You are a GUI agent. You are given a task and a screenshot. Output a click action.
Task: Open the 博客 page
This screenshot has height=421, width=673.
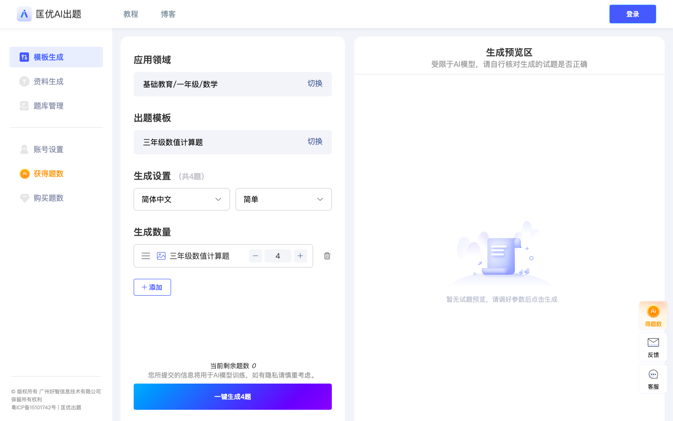point(168,14)
